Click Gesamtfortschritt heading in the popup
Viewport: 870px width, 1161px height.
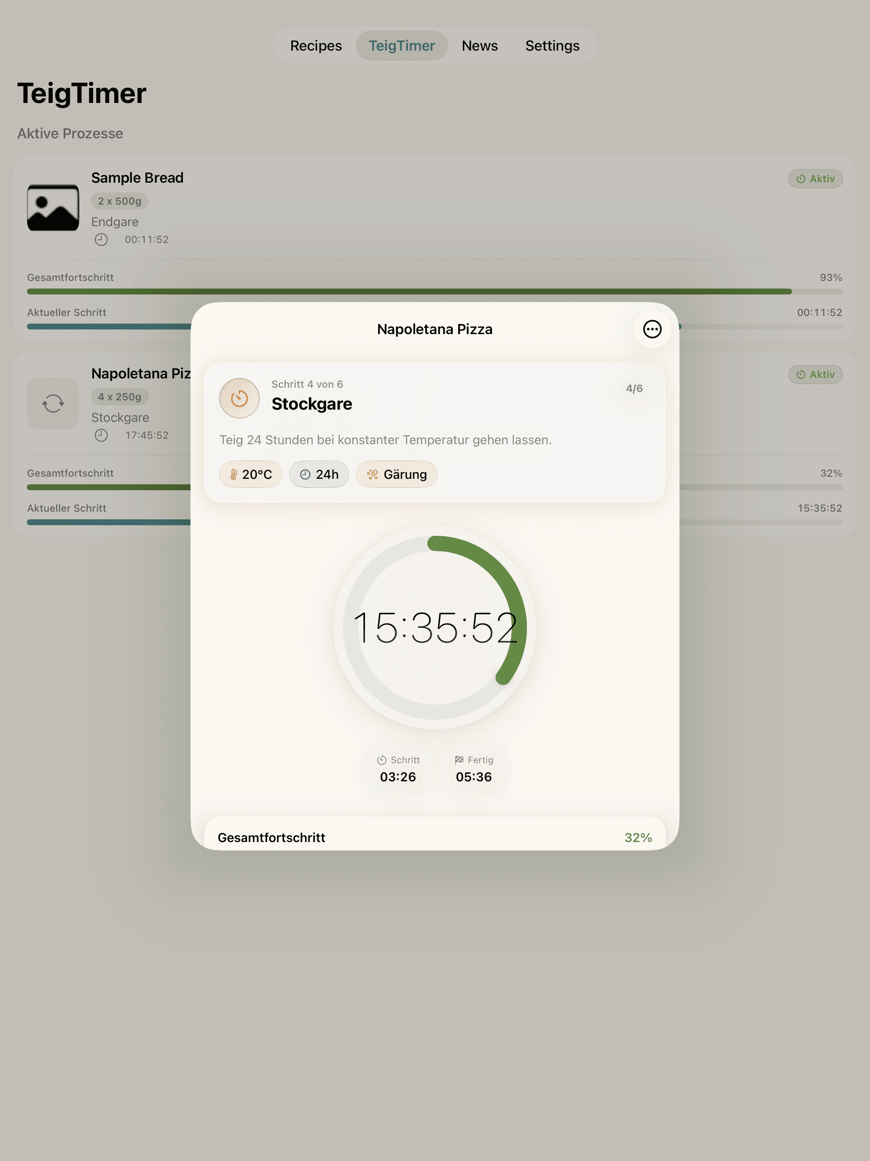[x=271, y=838]
